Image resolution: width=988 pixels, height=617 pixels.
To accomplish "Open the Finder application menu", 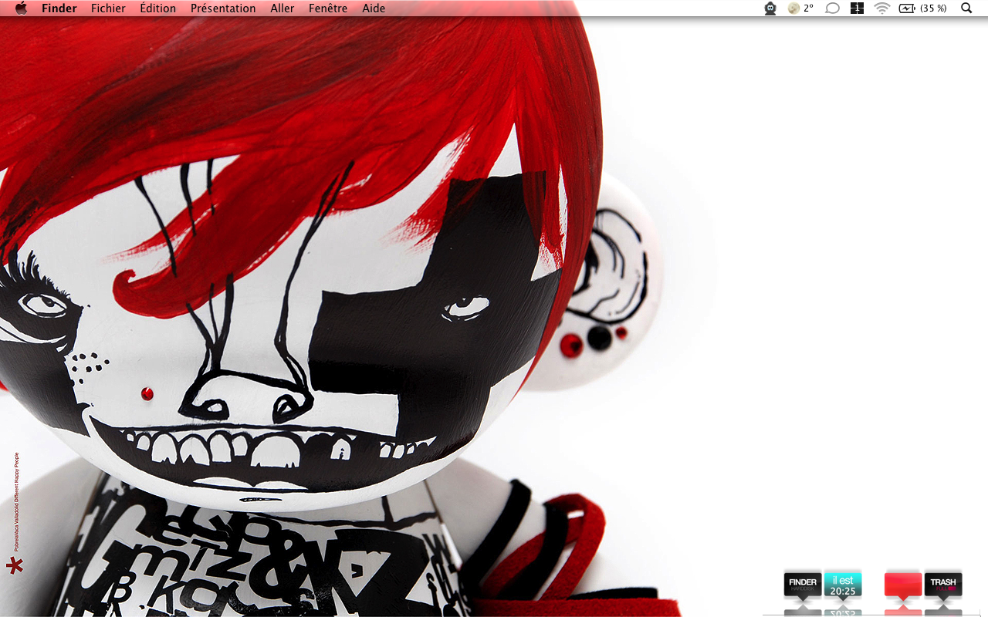I will 59,8.
